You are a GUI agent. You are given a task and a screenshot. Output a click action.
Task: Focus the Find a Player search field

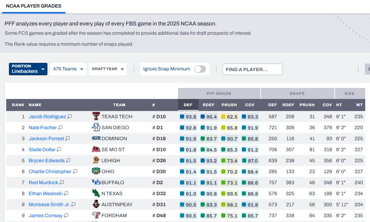pyautogui.click(x=252, y=69)
